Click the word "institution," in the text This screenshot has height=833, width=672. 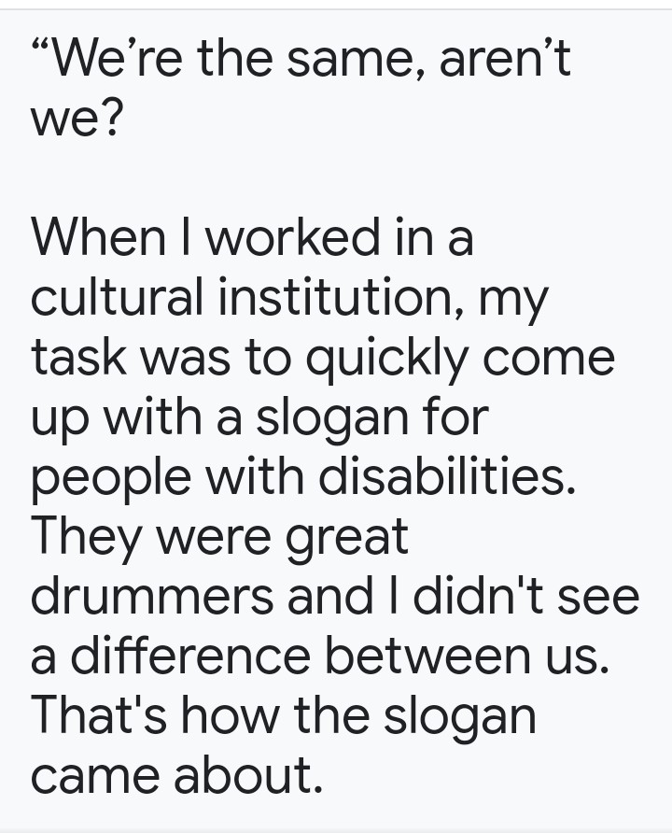pyautogui.click(x=342, y=296)
